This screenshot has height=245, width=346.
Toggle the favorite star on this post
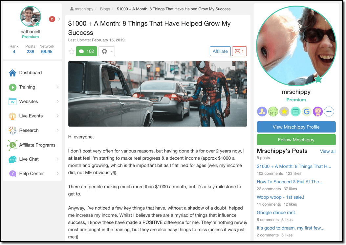(72, 51)
